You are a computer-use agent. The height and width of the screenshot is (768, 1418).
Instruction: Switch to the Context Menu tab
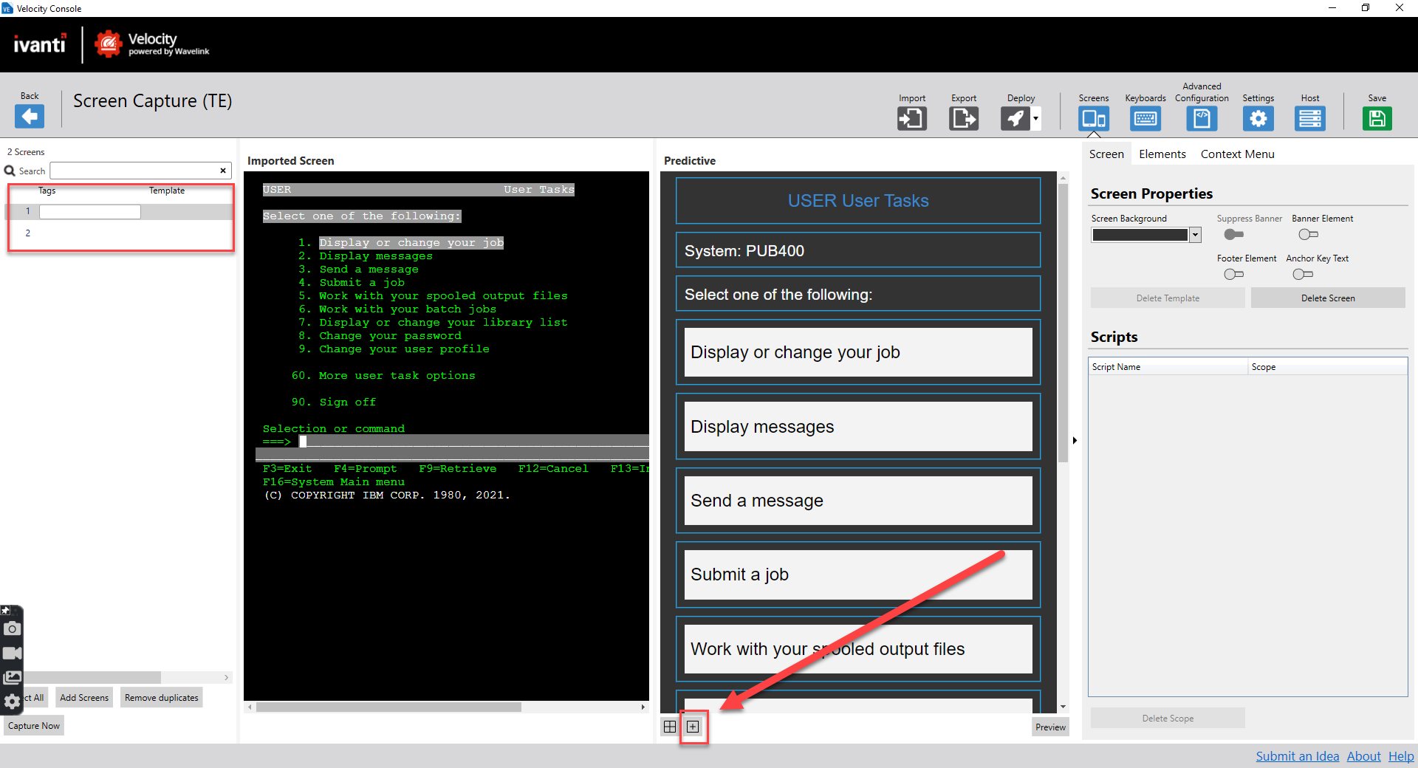pyautogui.click(x=1238, y=154)
